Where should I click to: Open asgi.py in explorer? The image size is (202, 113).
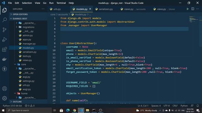[x=27, y=77]
